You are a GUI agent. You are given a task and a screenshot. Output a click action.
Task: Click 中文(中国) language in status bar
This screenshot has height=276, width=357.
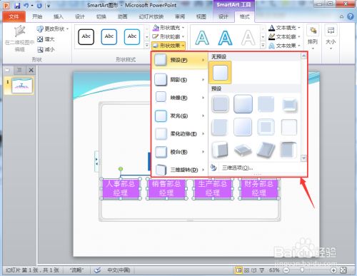pyautogui.click(x=119, y=270)
